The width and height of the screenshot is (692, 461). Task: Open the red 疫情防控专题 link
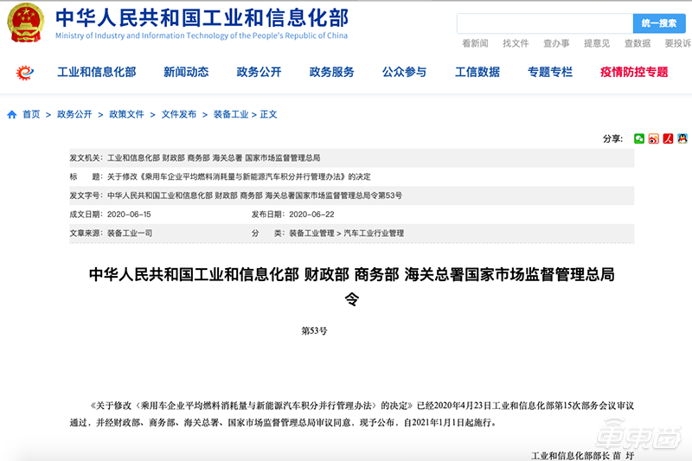634,73
